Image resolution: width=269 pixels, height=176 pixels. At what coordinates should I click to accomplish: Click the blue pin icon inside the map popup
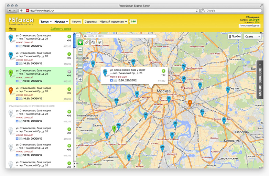point(105,73)
